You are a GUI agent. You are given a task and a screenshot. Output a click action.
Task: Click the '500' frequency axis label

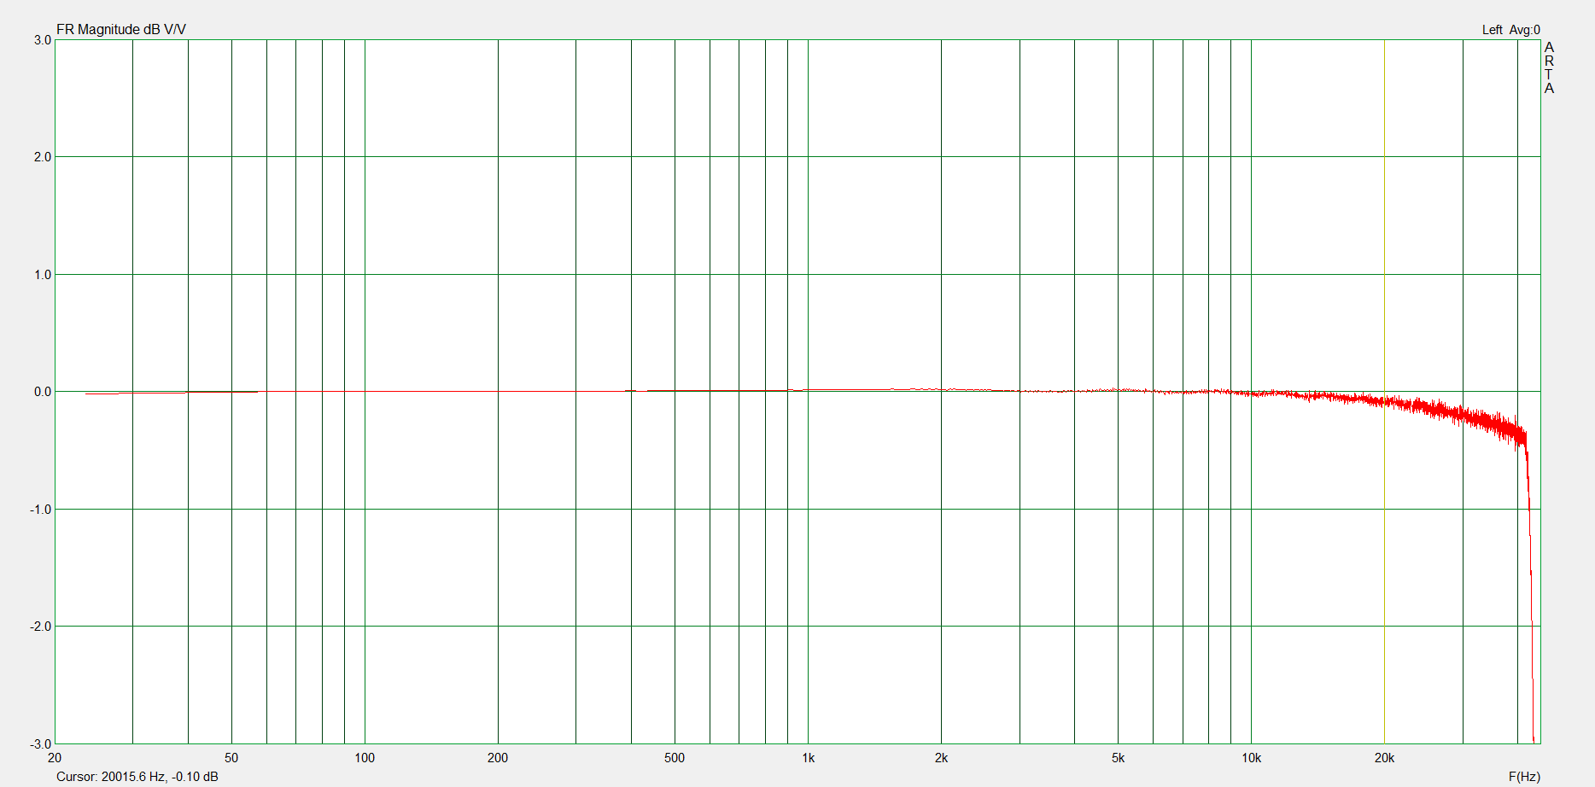point(675,758)
